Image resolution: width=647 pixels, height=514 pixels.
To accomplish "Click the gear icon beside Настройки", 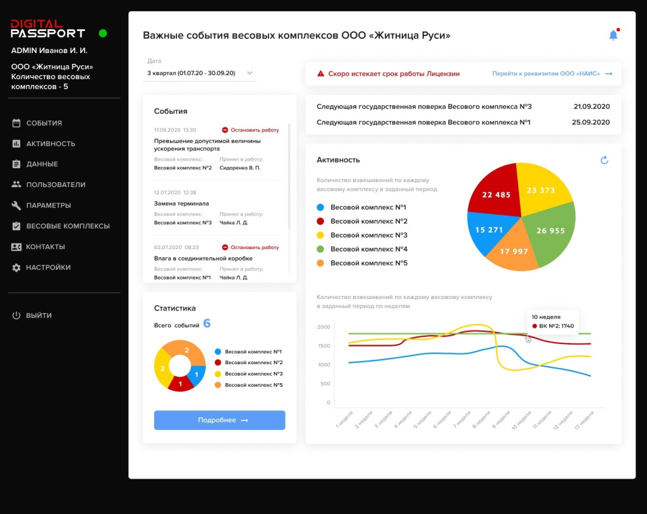I will pyautogui.click(x=16, y=267).
